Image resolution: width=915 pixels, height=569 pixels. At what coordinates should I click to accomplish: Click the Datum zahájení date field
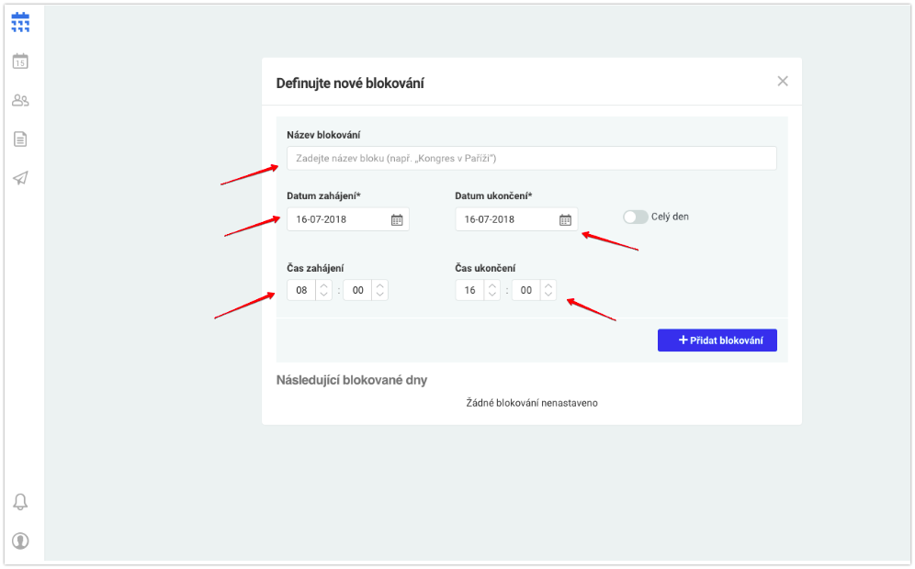[348, 219]
